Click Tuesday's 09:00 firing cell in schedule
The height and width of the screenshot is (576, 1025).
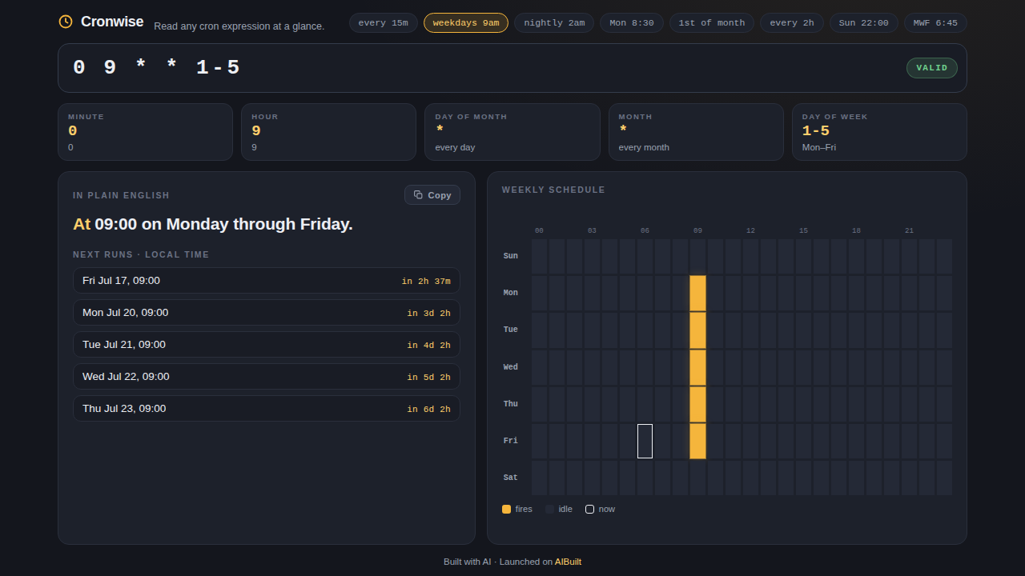[697, 330]
